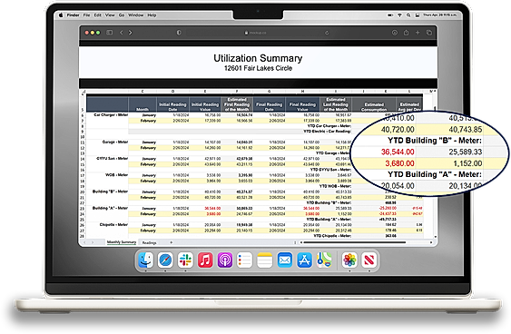
Task: Click the Share icon in Safari toolbar
Action: [406, 33]
